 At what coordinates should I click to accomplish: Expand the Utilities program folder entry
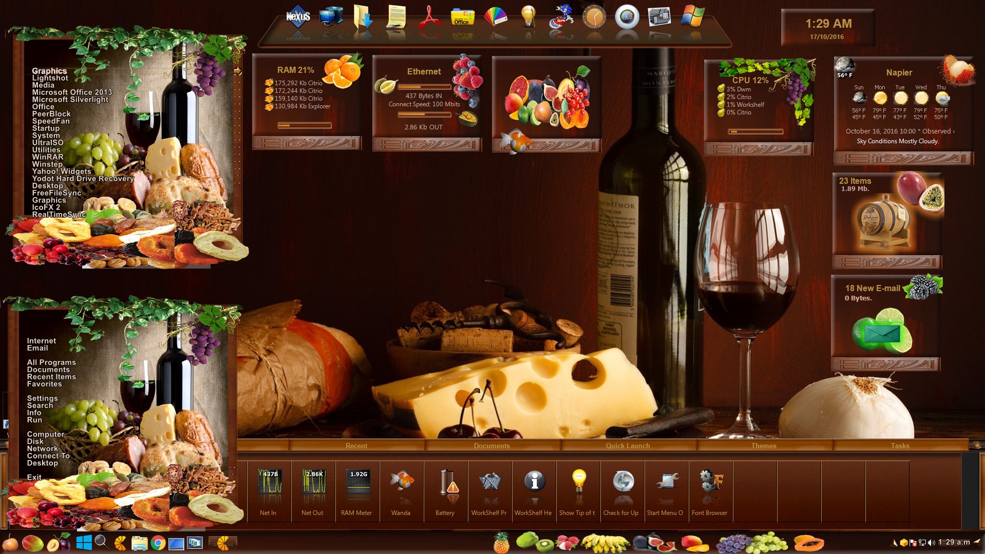pos(46,150)
